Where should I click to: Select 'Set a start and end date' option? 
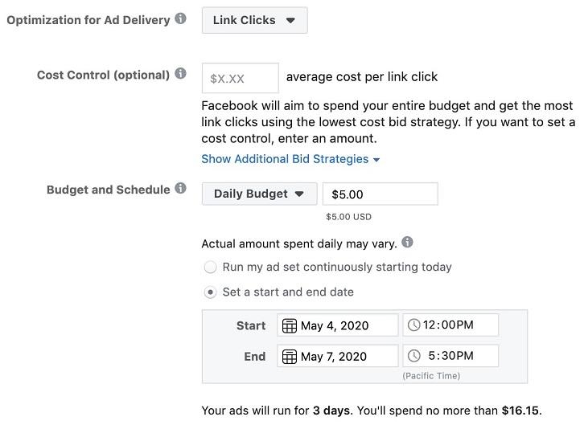point(210,292)
